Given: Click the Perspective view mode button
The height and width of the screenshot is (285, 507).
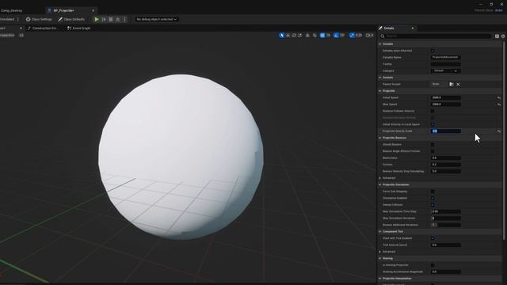Looking at the screenshot, I should [7, 35].
